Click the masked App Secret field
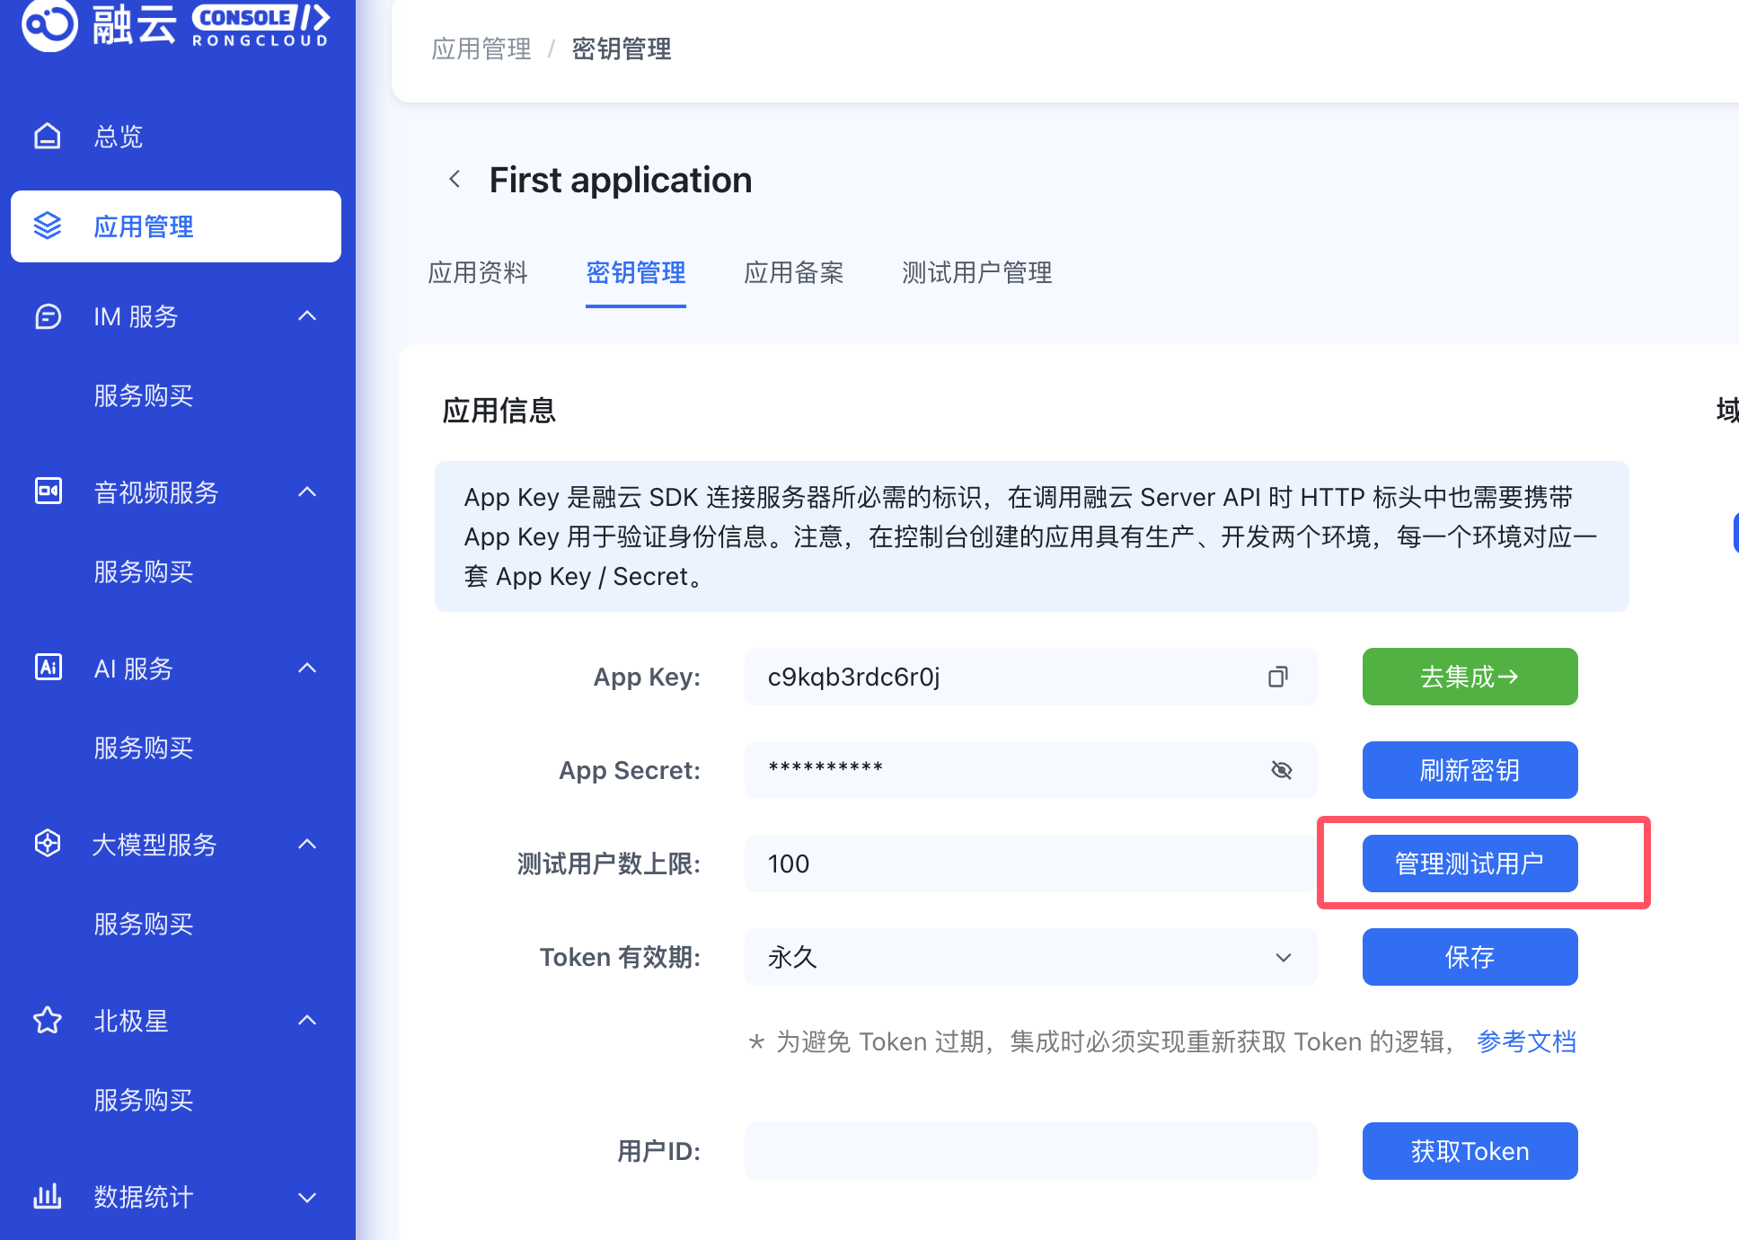The height and width of the screenshot is (1240, 1739). click(x=1030, y=770)
